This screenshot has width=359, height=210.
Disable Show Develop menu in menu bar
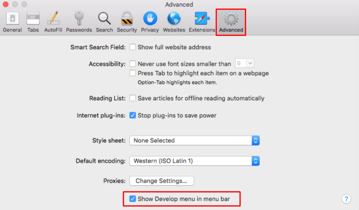tap(133, 199)
